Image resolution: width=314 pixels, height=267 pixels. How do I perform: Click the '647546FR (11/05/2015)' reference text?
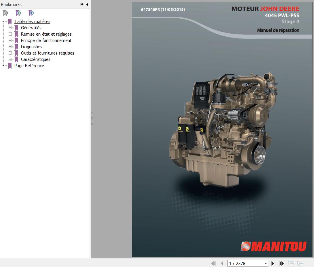coord(163,9)
